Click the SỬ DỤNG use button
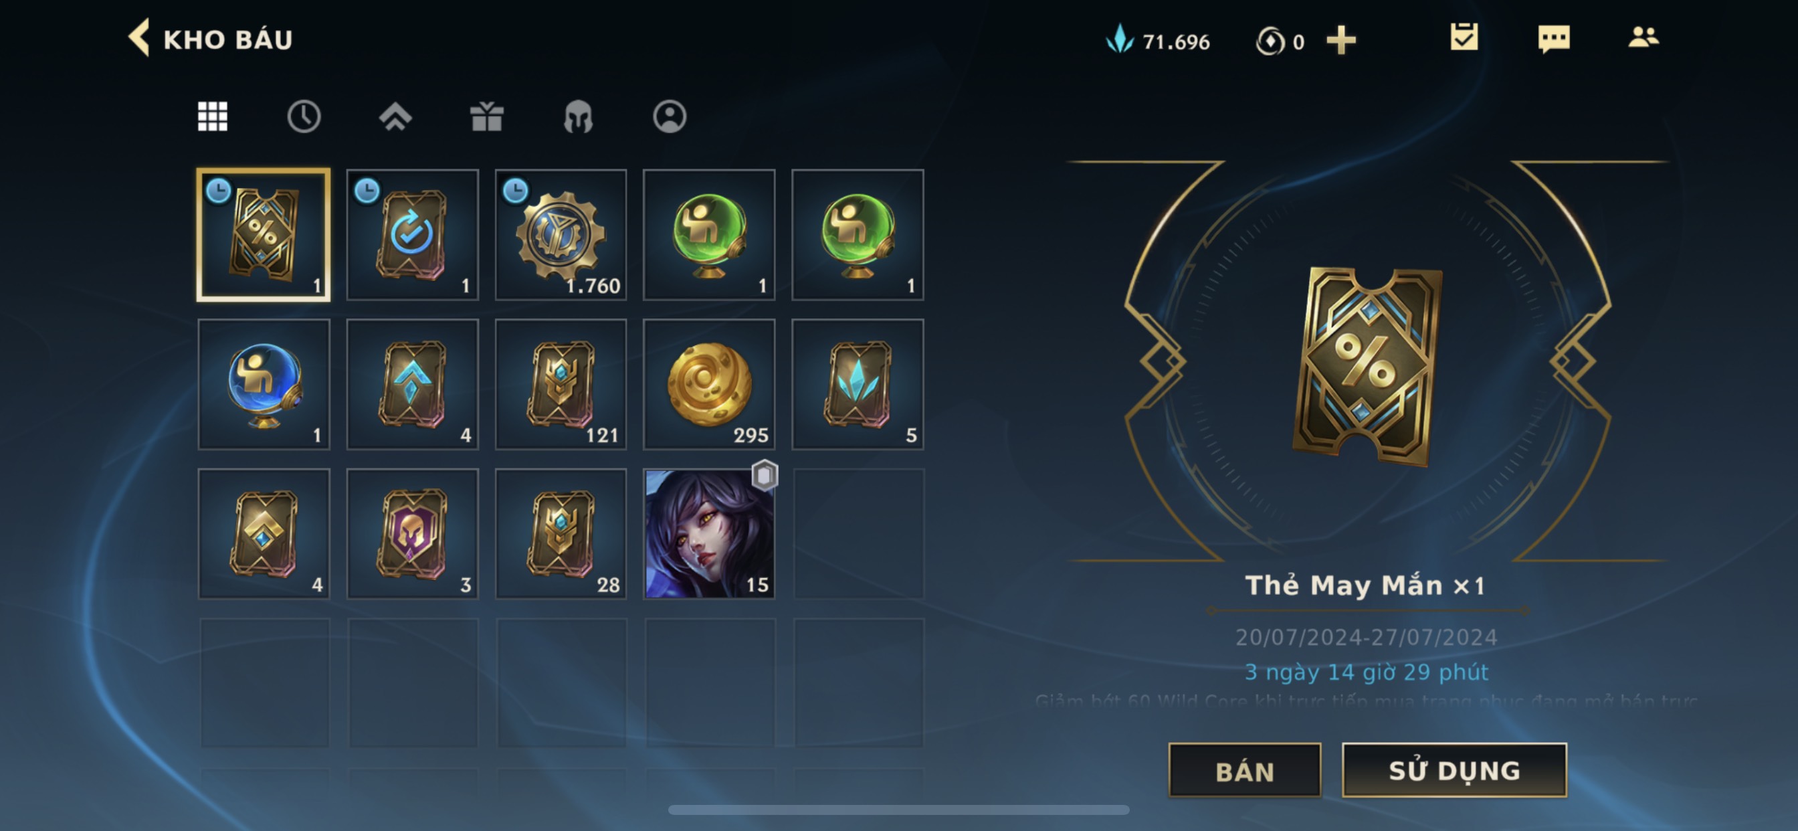This screenshot has height=831, width=1798. 1454,770
